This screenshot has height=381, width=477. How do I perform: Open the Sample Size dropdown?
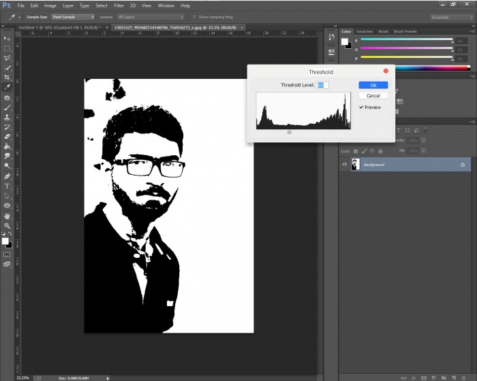(x=73, y=16)
